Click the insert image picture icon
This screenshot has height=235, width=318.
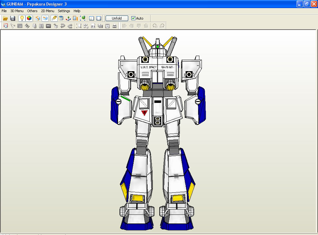click(48, 26)
